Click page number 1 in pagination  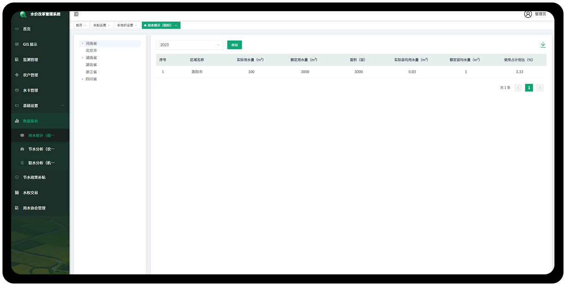pos(529,88)
